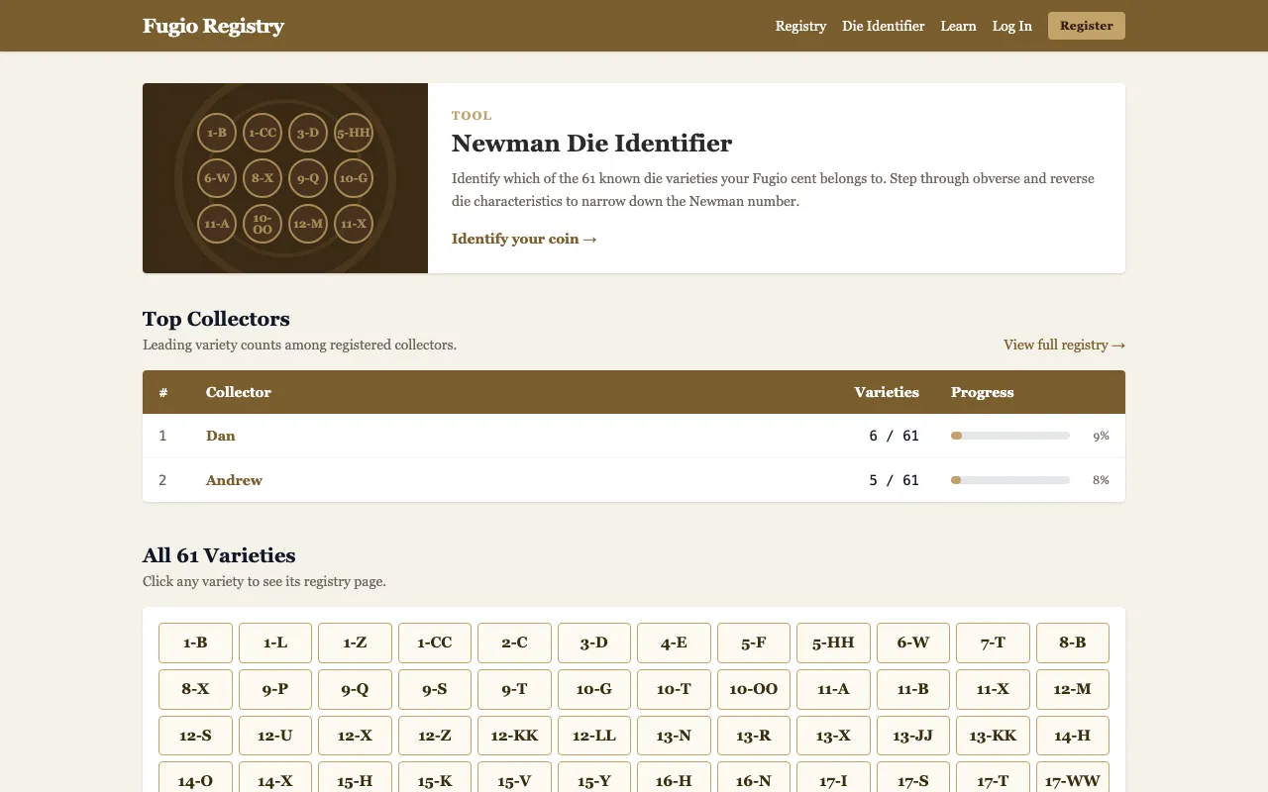This screenshot has height=792, width=1268.
Task: Open the 13-N variety page
Action: tap(674, 736)
